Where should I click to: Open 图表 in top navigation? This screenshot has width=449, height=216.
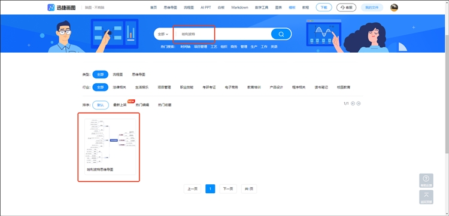(278, 8)
